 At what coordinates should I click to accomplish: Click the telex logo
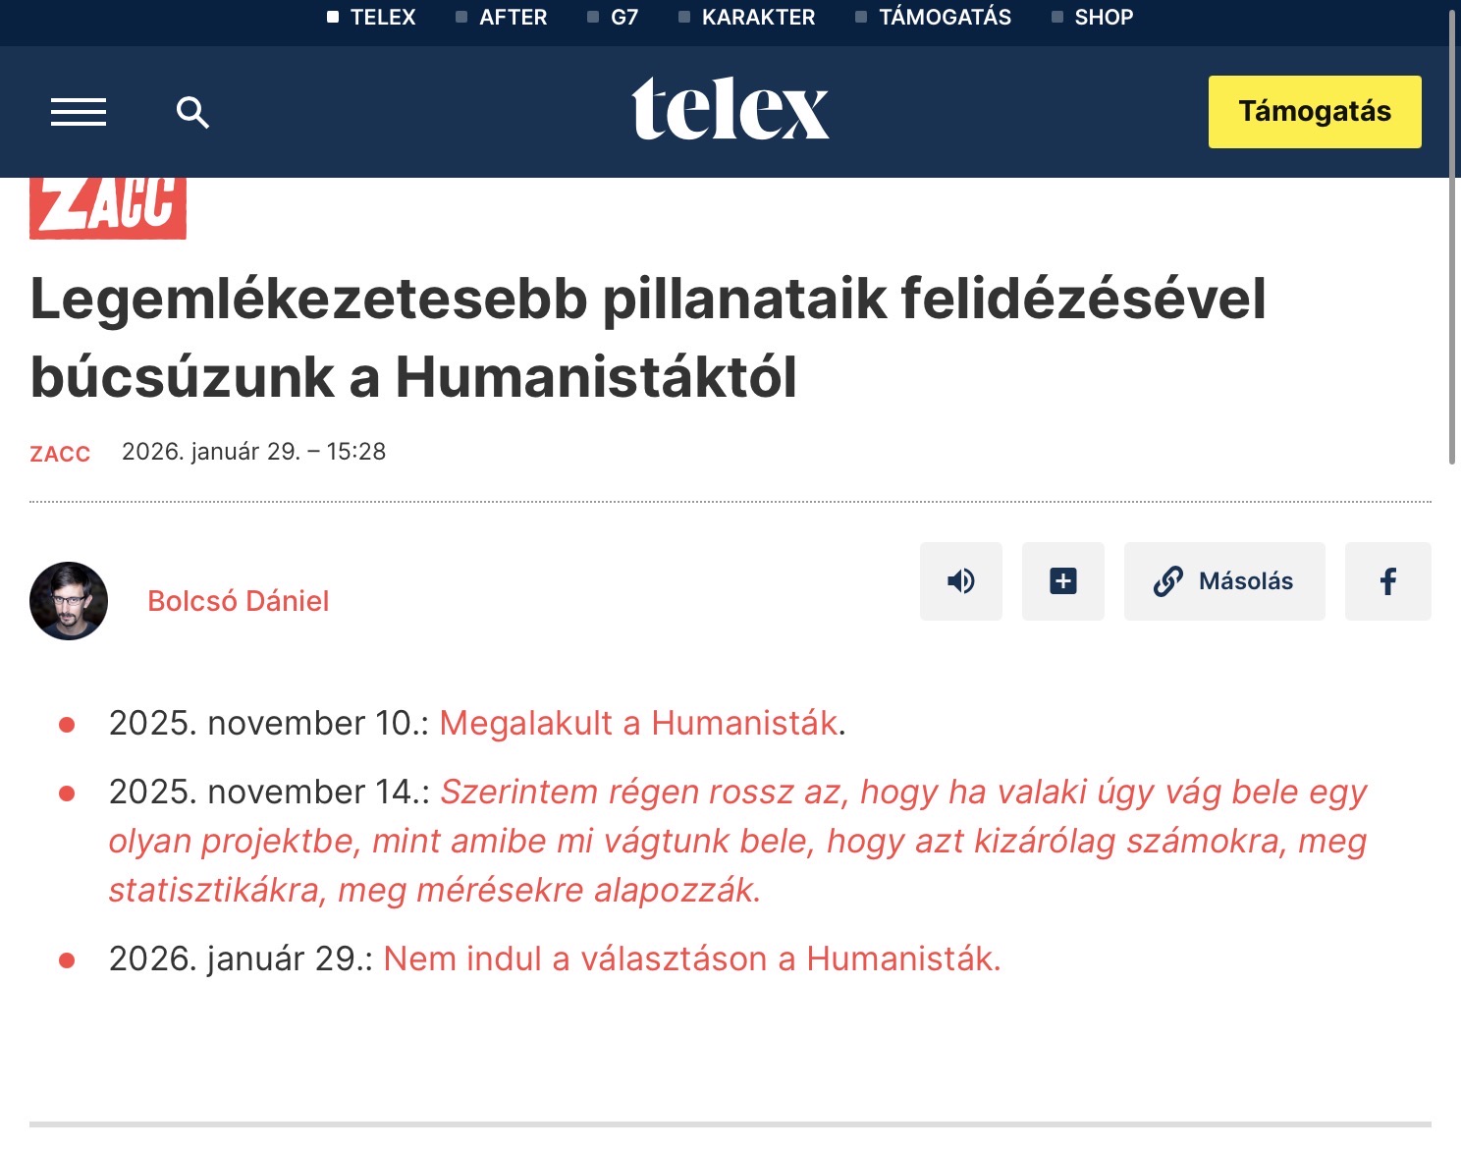click(x=730, y=109)
